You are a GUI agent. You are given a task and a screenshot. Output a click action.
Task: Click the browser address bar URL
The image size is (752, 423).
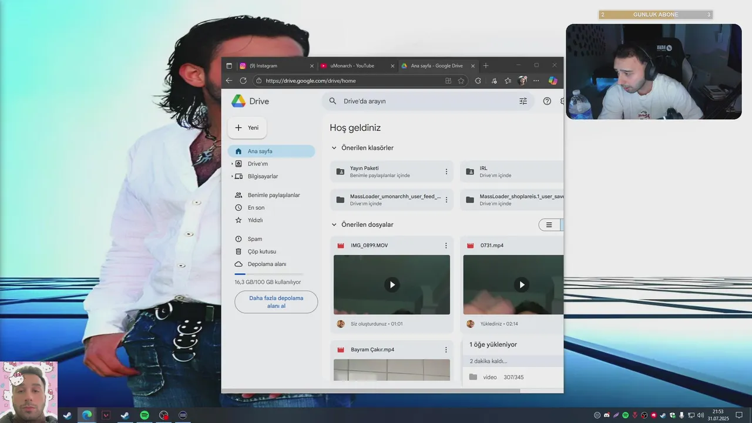311,81
